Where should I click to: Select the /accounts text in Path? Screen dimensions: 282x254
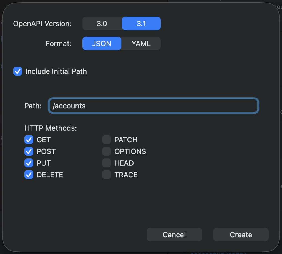tap(69, 106)
